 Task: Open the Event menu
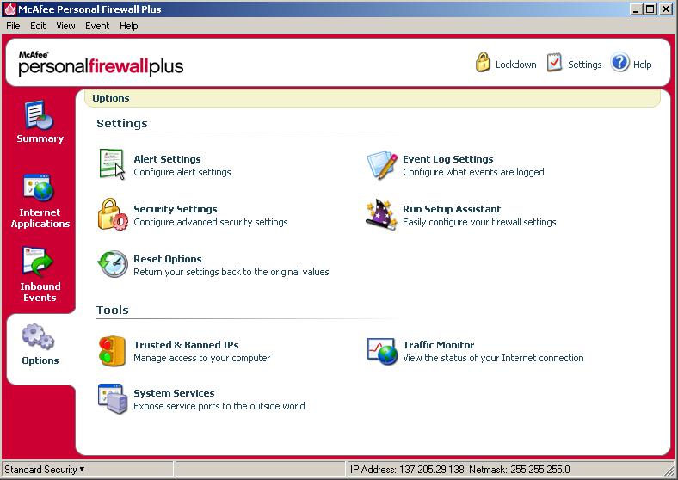pos(97,26)
